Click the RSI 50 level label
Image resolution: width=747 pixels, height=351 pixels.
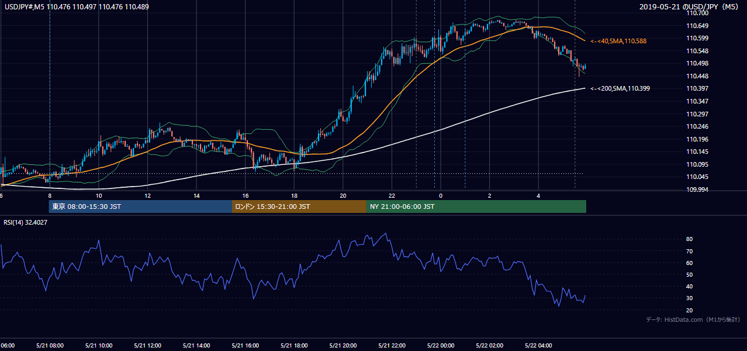[x=690, y=274]
